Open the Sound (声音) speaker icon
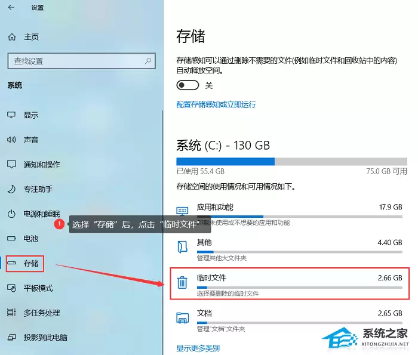The image size is (418, 355). point(11,140)
